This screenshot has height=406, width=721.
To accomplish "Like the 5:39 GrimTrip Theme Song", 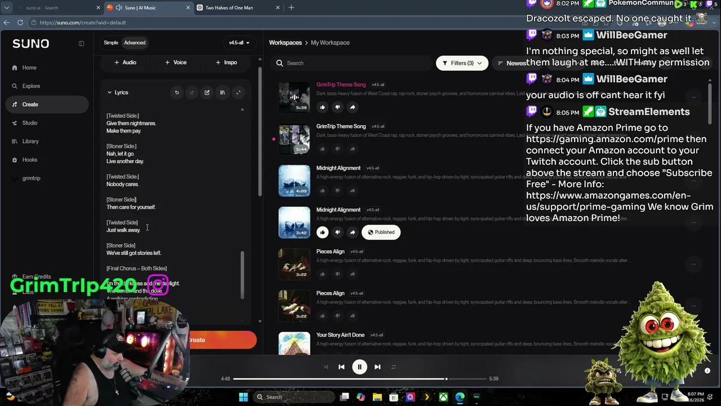I will point(322,107).
